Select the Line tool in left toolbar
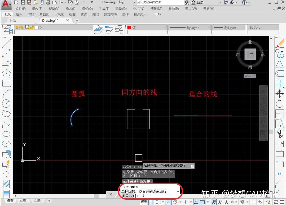Image resolution: width=286 pixels, height=206 pixels. pos(6,43)
